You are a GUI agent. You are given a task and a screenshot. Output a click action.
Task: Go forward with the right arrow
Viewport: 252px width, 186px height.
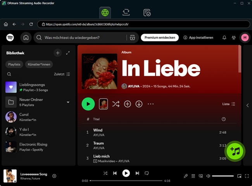pyautogui.click(x=22, y=24)
